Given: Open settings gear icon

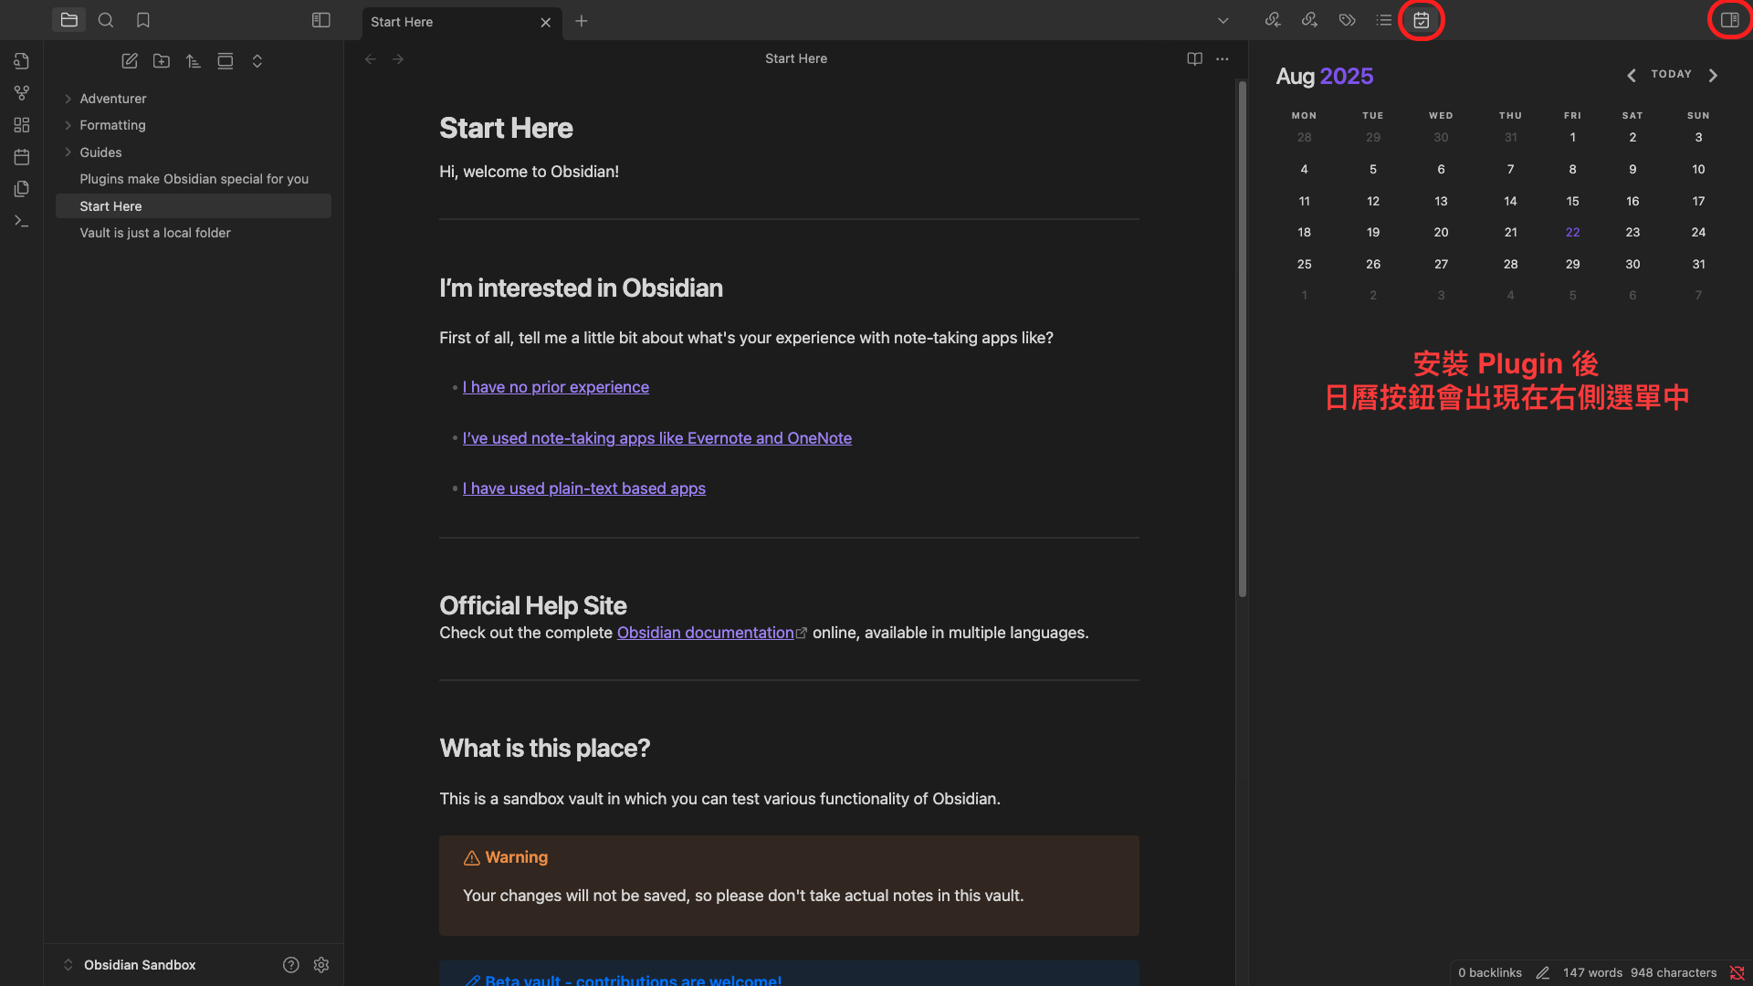Looking at the screenshot, I should point(321,965).
